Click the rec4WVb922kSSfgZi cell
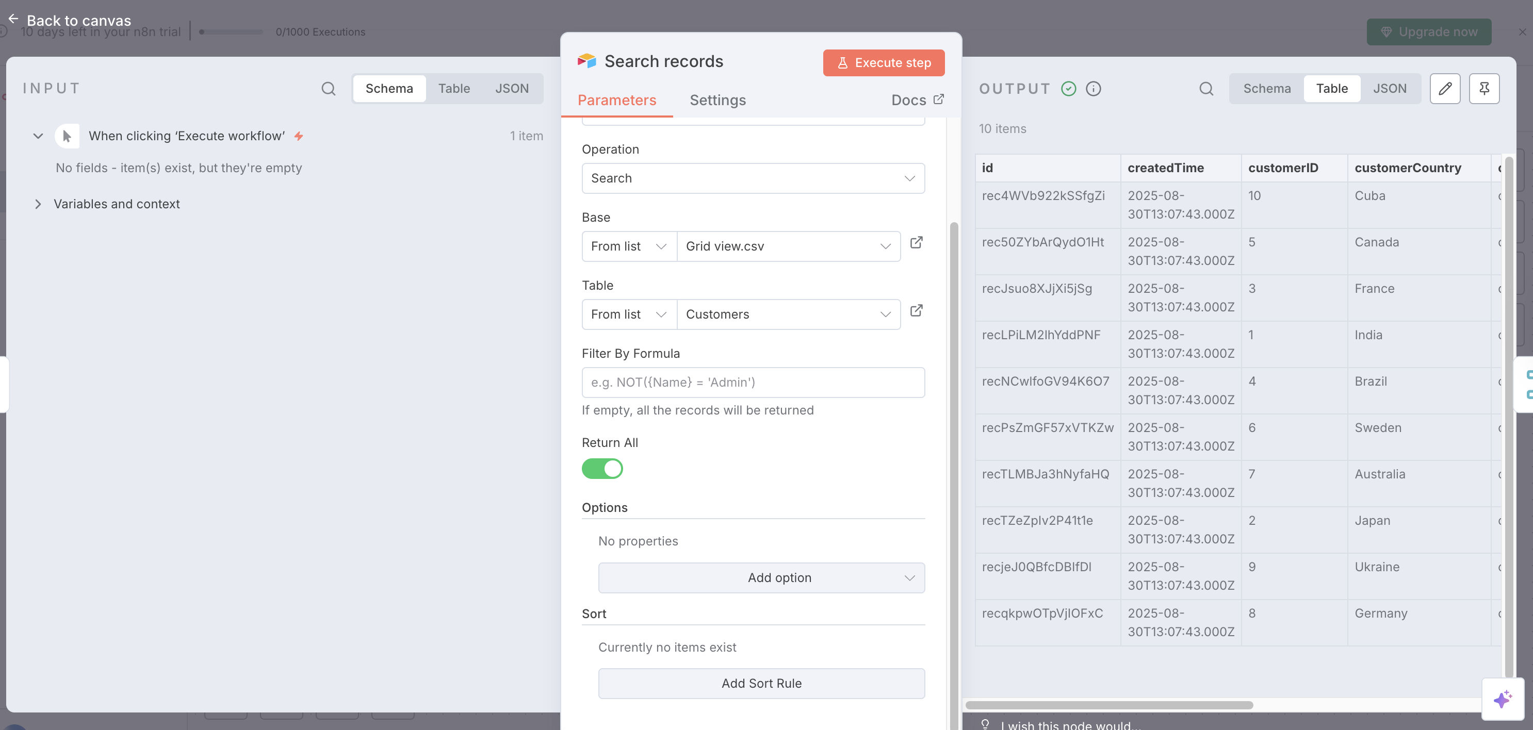This screenshot has width=1533, height=730. tap(1048, 205)
